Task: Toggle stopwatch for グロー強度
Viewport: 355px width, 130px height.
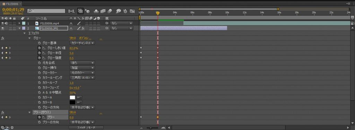Action: point(39,58)
